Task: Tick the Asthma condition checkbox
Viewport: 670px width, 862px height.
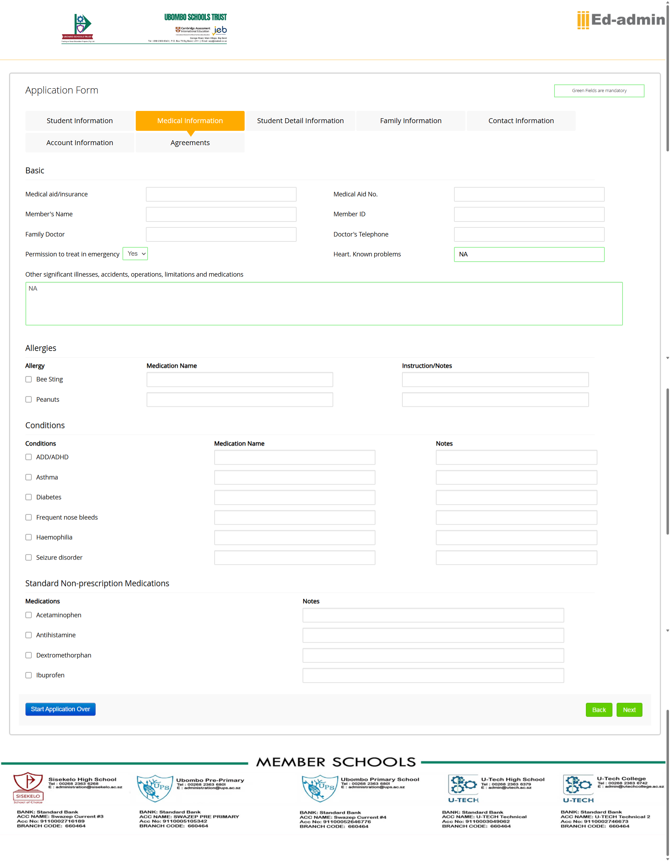Action: coord(28,477)
